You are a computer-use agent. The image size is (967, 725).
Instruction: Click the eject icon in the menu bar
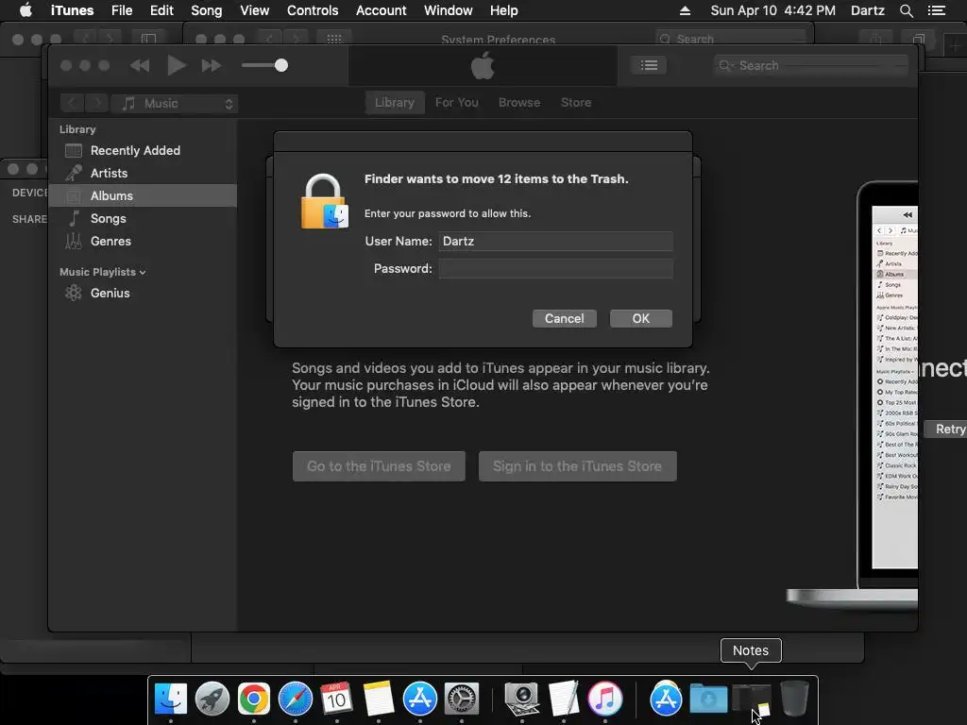point(686,10)
